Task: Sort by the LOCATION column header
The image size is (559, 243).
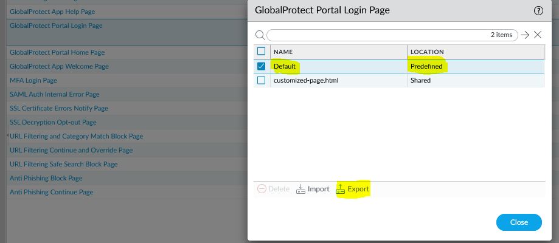Action: (476, 52)
